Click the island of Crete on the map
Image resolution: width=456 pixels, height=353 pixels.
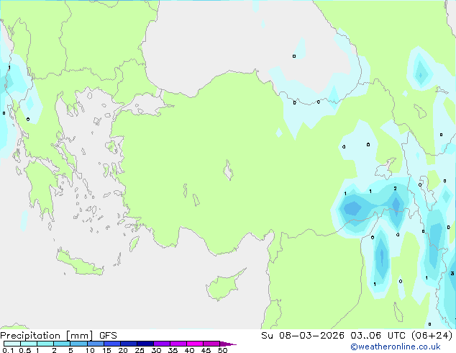point(79,263)
